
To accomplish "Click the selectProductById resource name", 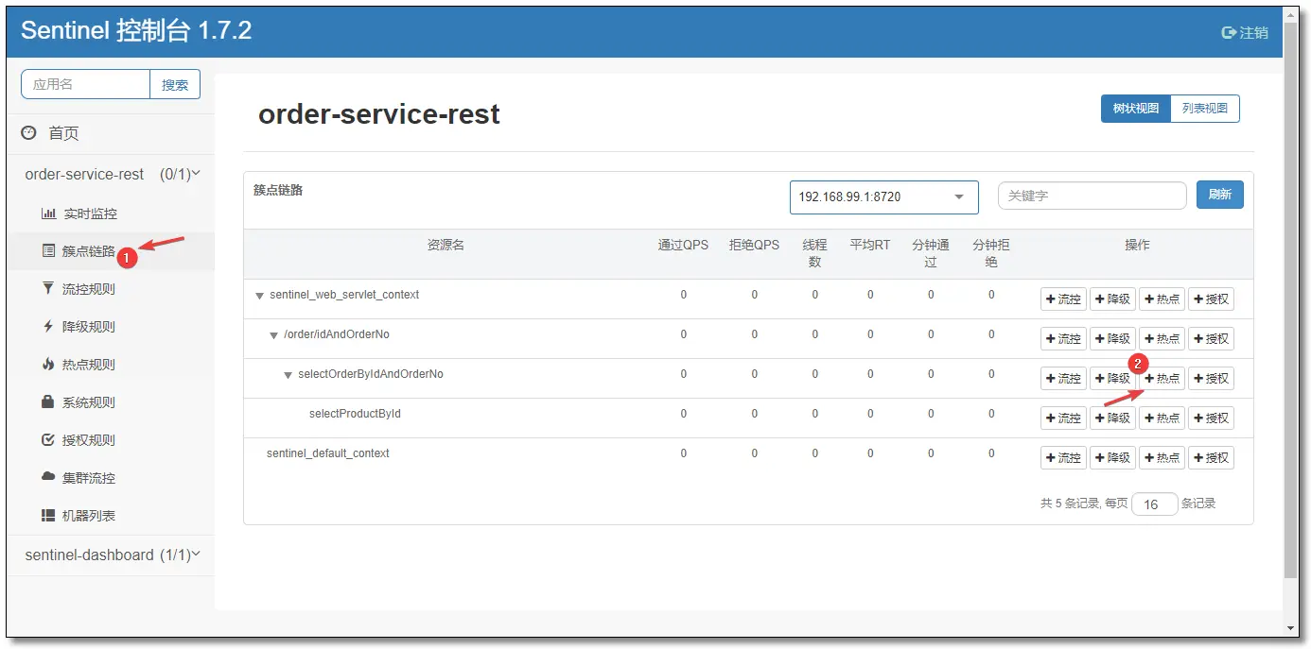I will [x=355, y=414].
